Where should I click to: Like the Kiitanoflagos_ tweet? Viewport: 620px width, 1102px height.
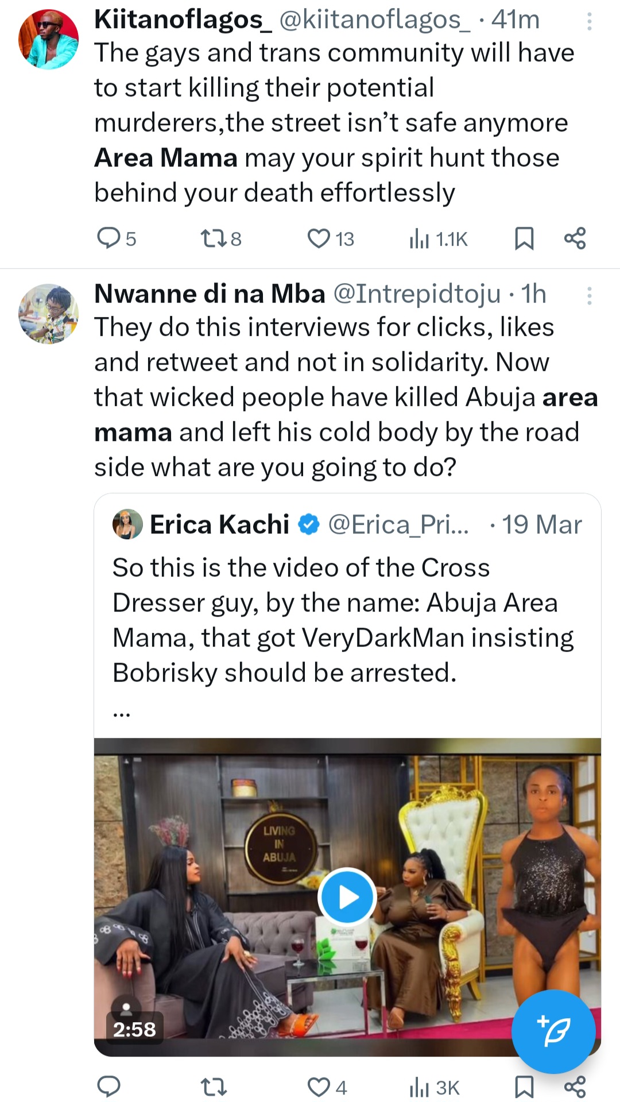click(319, 238)
